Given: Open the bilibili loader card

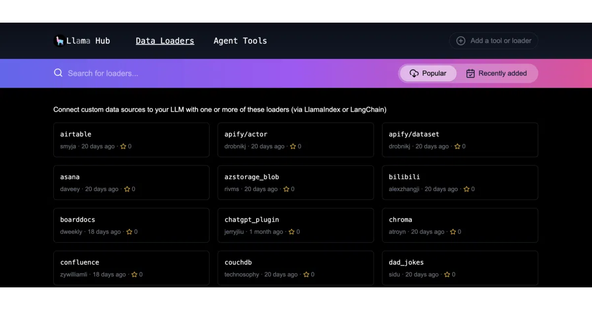Looking at the screenshot, I should click(x=460, y=183).
